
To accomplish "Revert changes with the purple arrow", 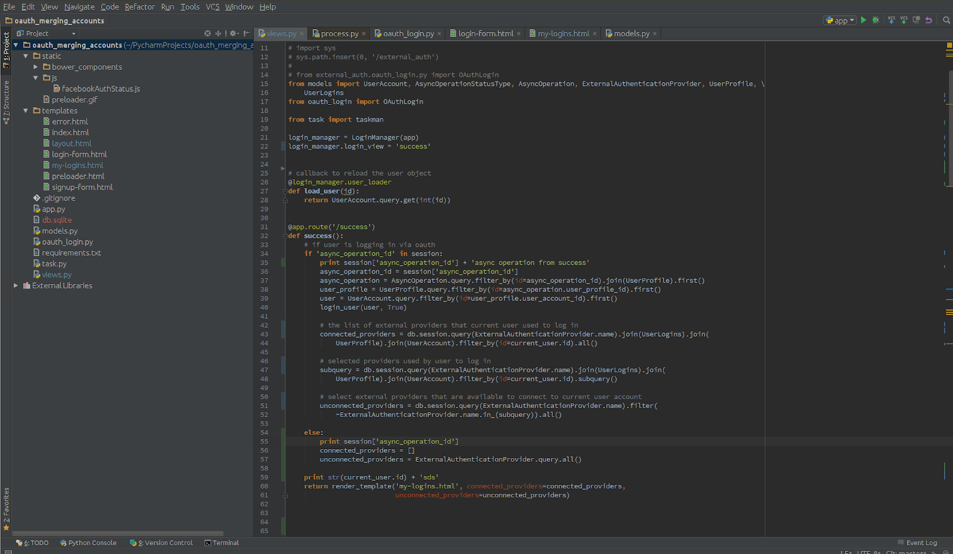I will pos(929,20).
